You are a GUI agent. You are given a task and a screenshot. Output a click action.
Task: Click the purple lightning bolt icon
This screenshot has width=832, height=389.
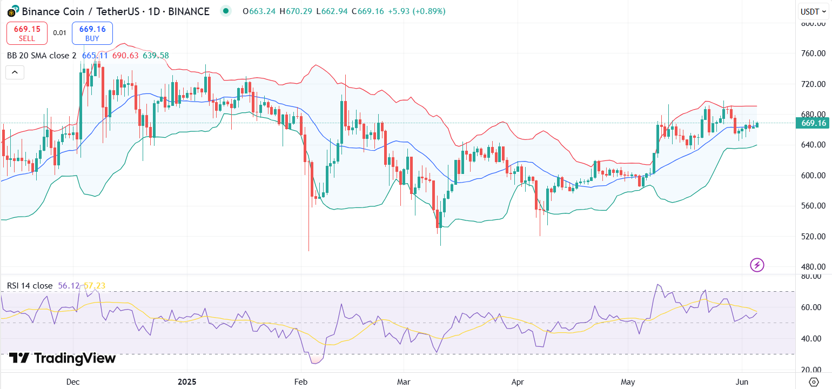tap(757, 265)
